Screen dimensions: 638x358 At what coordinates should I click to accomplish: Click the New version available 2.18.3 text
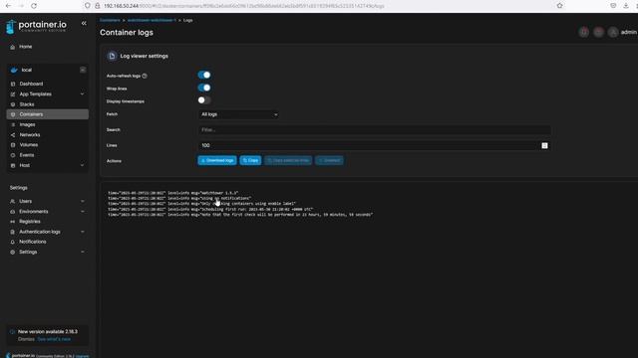point(48,331)
